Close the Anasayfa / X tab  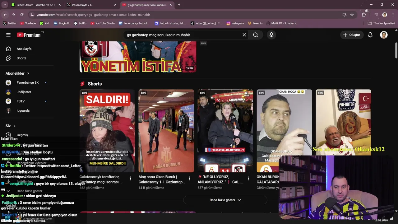click(x=115, y=5)
